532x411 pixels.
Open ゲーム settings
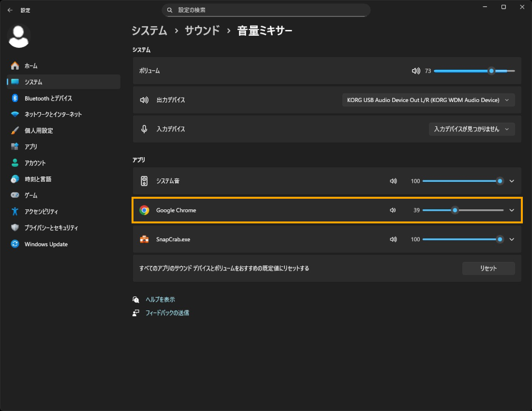64,195
